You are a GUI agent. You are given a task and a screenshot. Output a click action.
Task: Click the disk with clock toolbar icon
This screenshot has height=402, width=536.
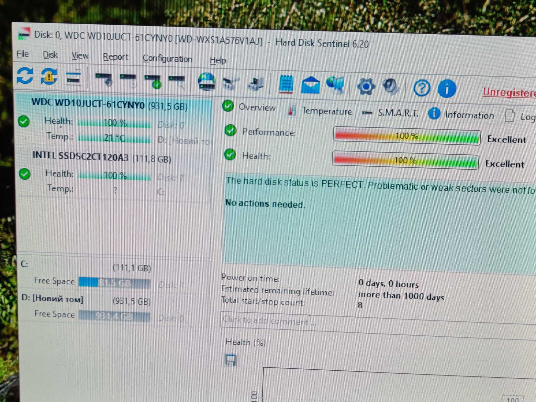click(x=128, y=81)
